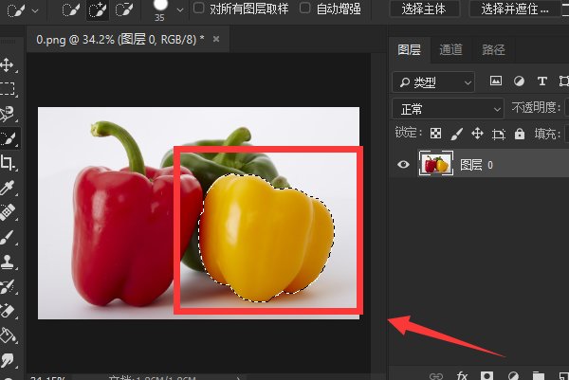Toggle lock position
Image resolution: width=569 pixels, height=380 pixels.
pyautogui.click(x=477, y=134)
